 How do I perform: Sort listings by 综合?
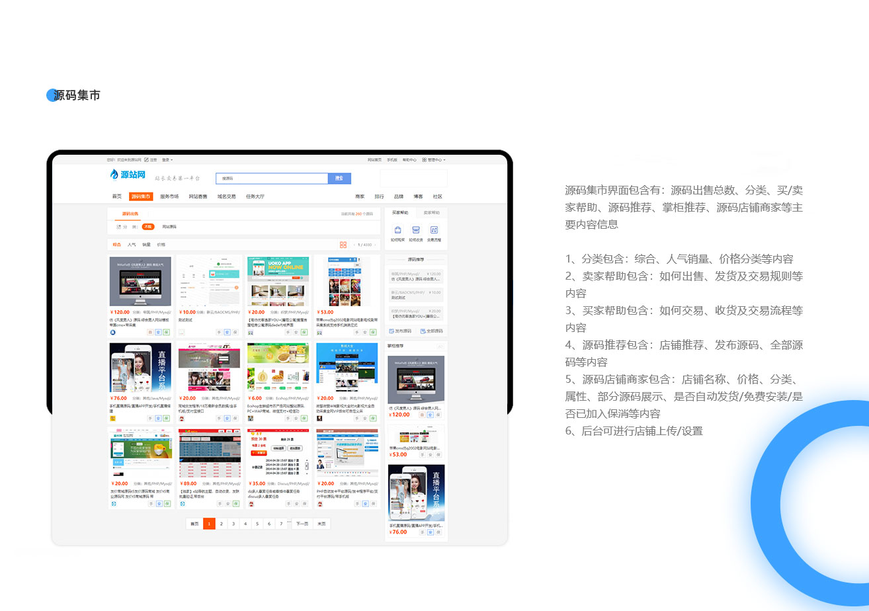[x=116, y=245]
